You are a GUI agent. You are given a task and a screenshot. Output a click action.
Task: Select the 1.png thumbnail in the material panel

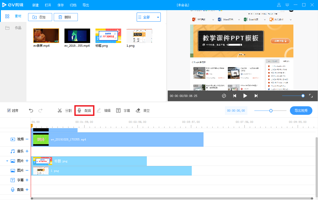click(139, 36)
